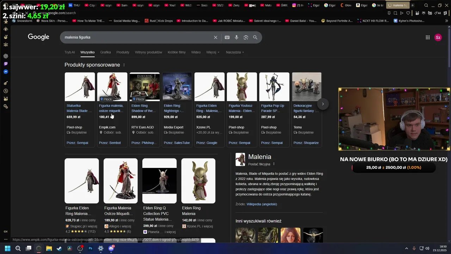Start voice search with the microphone icon
The height and width of the screenshot is (254, 451).
coord(236,37)
